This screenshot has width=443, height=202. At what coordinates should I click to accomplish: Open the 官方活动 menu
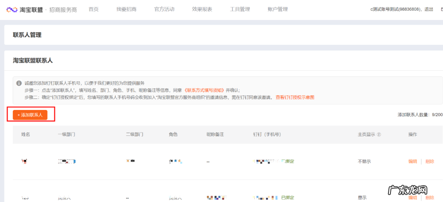(x=164, y=9)
